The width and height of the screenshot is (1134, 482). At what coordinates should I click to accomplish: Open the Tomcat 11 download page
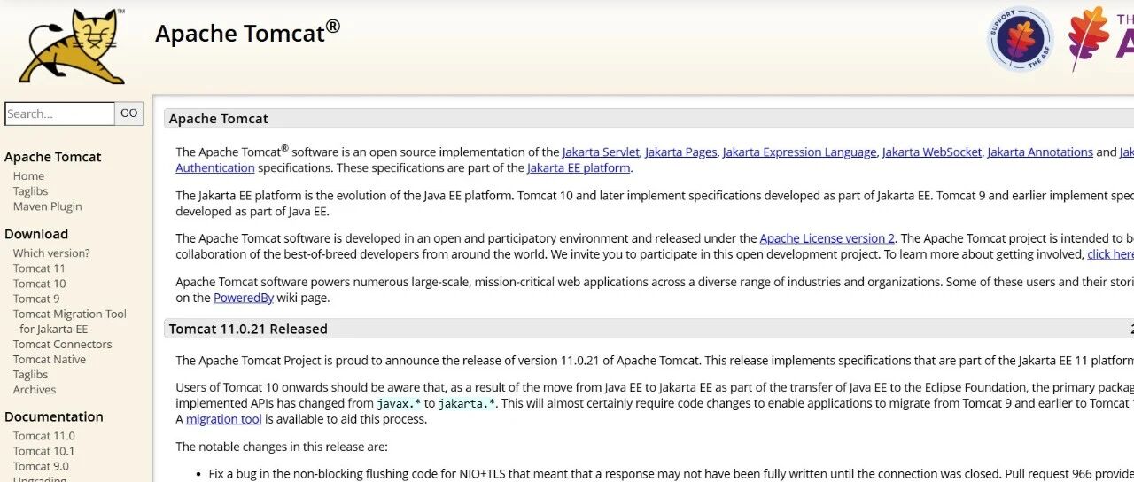[39, 268]
